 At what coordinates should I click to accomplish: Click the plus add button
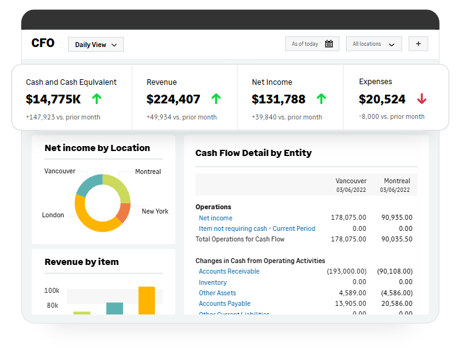pyautogui.click(x=419, y=44)
